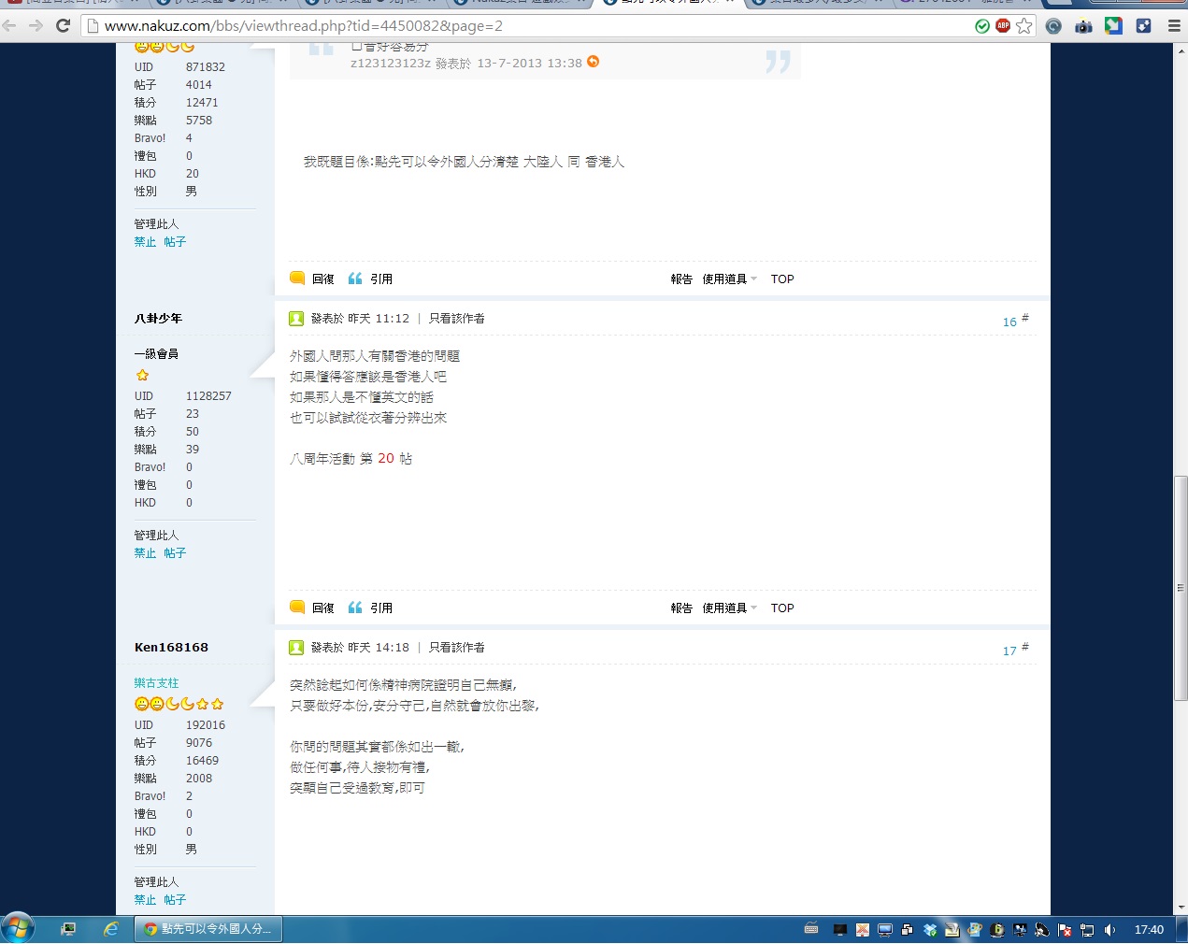Report post 16 using 報告
This screenshot has height=944, width=1188.
pos(681,608)
